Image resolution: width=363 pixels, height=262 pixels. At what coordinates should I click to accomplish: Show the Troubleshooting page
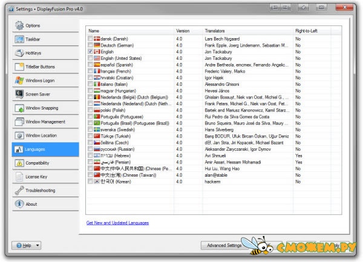45,190
